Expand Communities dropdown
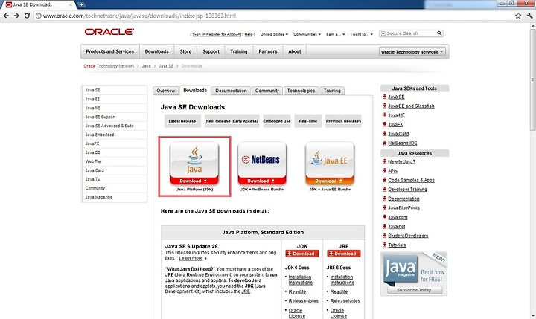This screenshot has width=536, height=319. click(307, 34)
